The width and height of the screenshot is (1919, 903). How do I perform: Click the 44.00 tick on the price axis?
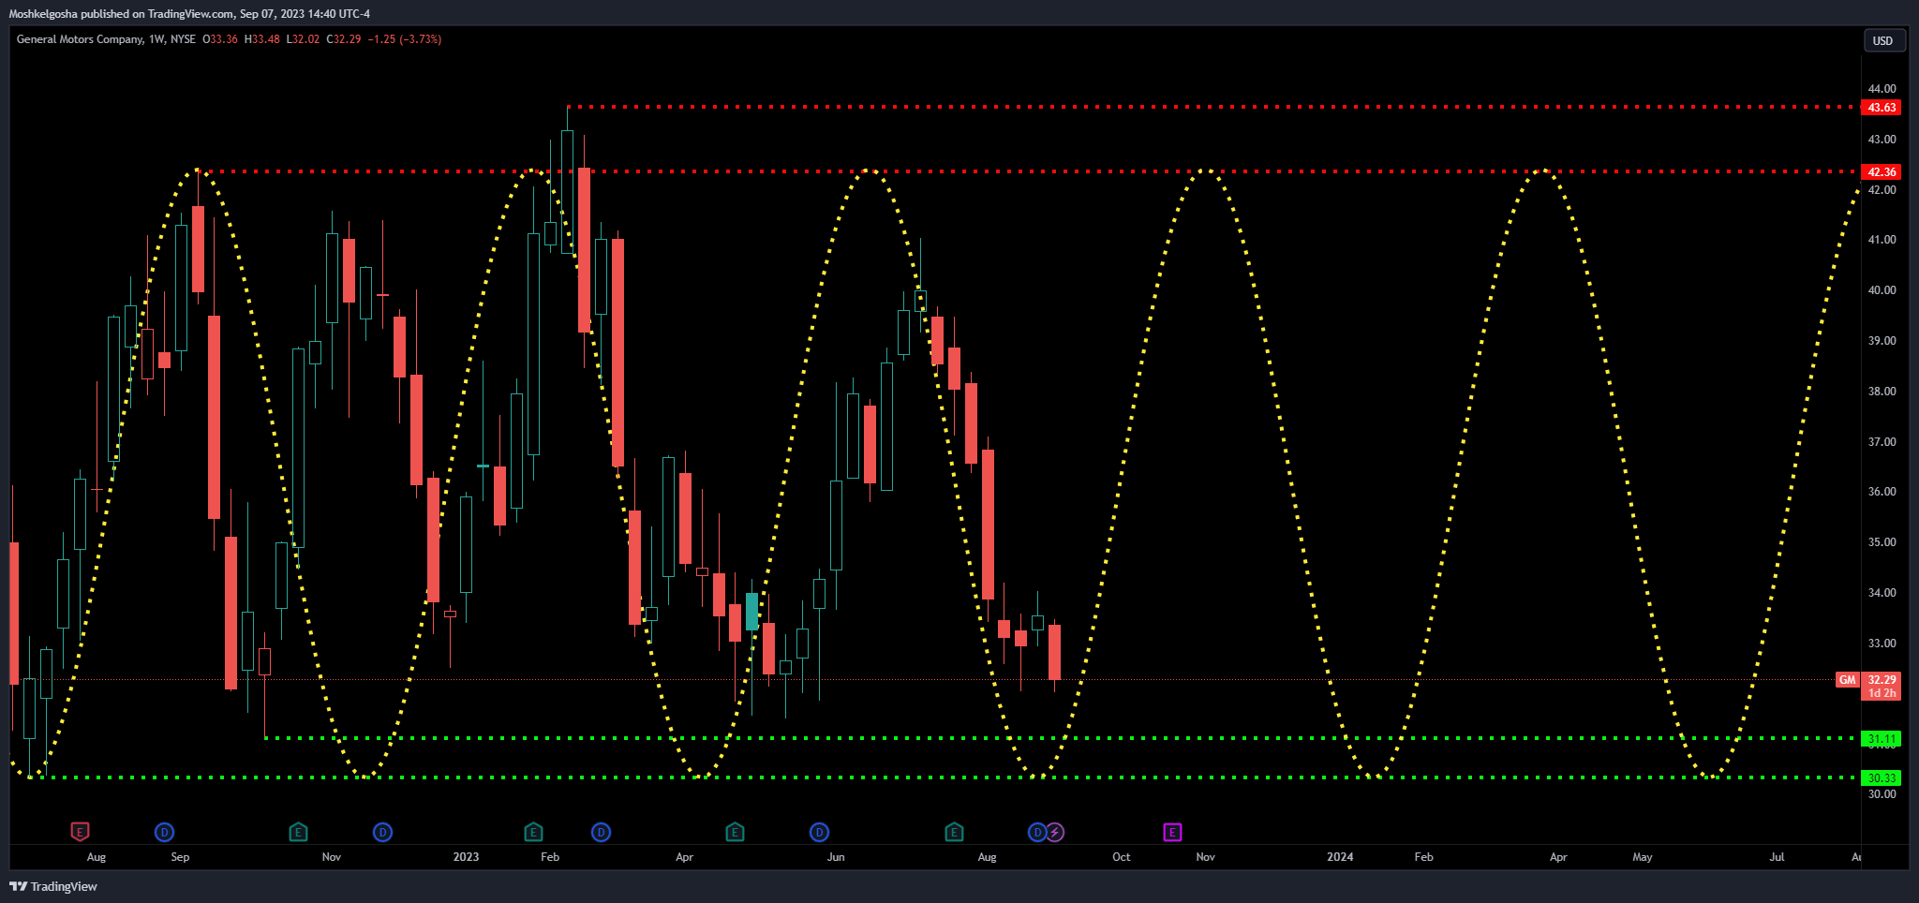[1882, 89]
